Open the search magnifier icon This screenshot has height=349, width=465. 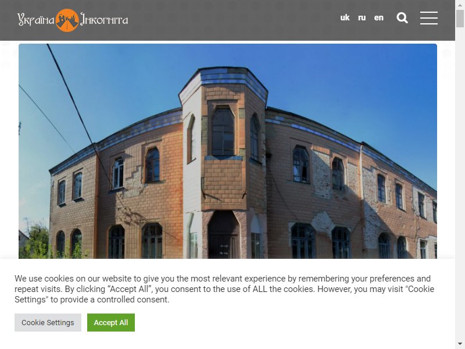coord(402,18)
